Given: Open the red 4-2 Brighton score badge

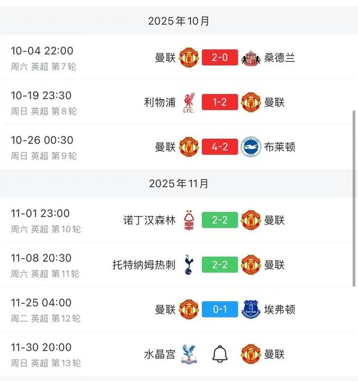Looking at the screenshot, I should [x=220, y=147].
